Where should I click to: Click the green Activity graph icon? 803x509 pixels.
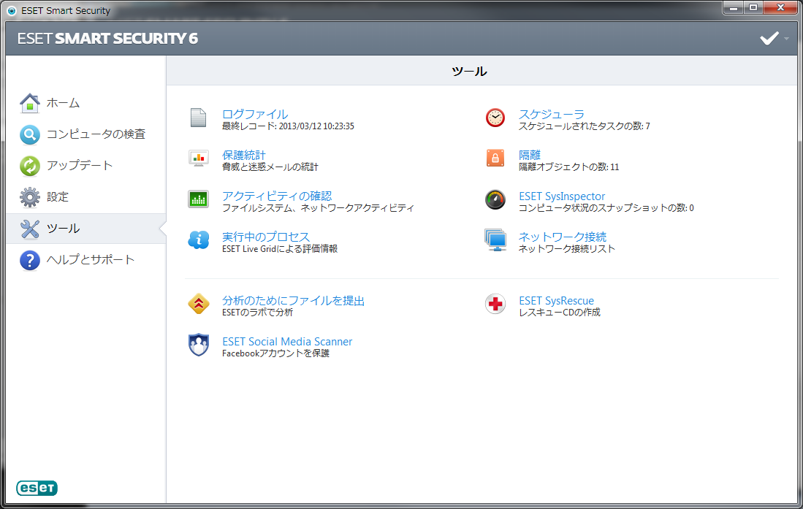198,199
